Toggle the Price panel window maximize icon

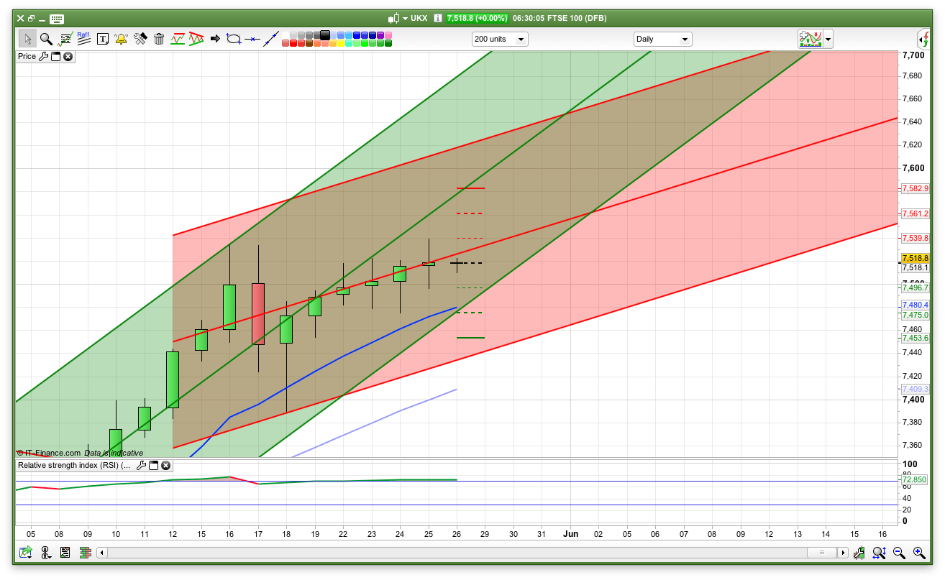click(55, 56)
